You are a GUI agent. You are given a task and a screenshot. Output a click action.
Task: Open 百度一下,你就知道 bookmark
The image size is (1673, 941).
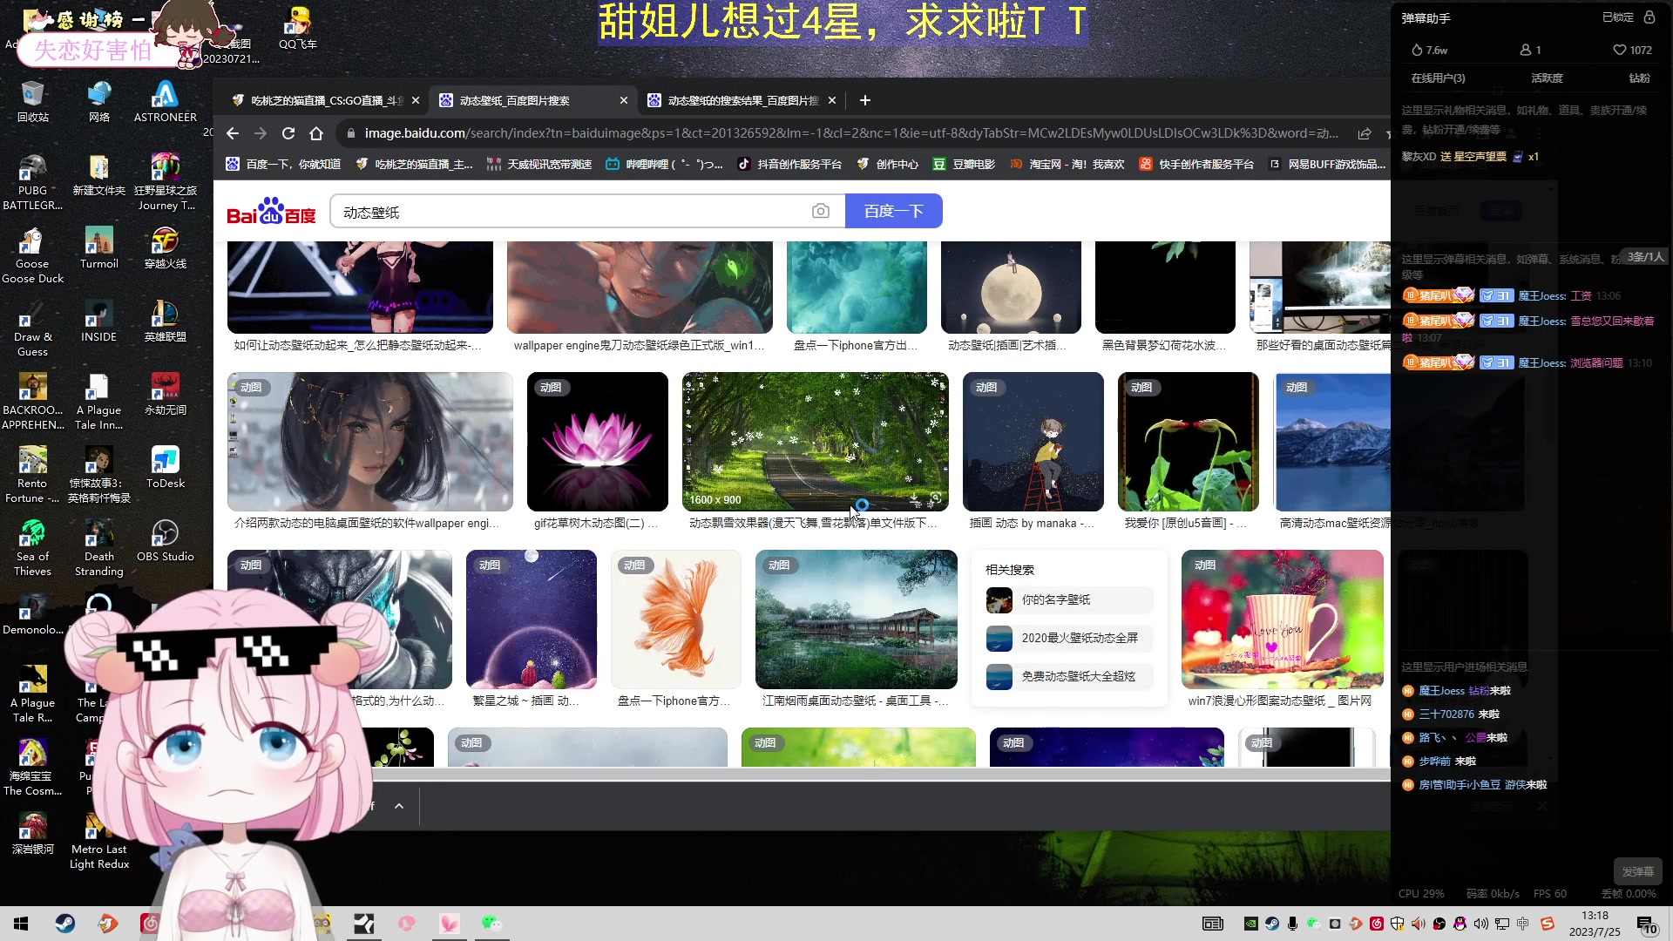283,164
